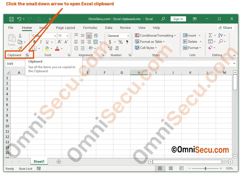Open the Help tab
This screenshot has height=178, width=243.
coord(156,28)
